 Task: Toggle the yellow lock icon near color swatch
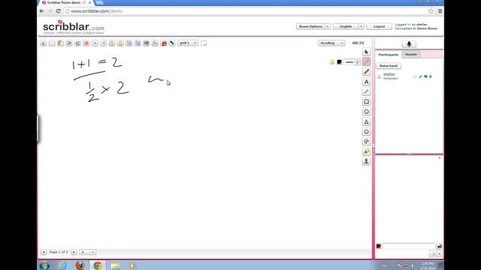pyautogui.click(x=332, y=62)
